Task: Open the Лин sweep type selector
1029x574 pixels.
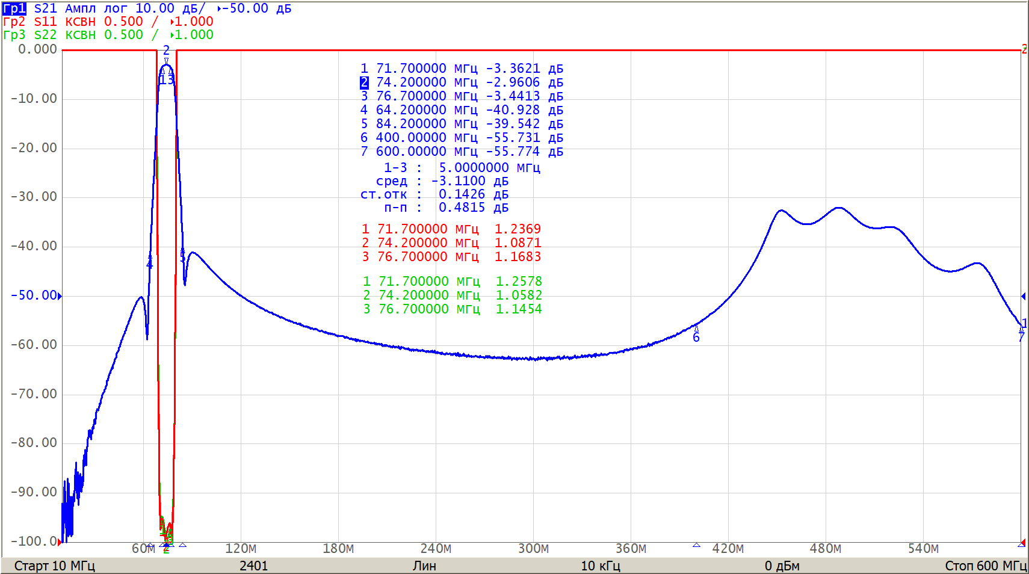Action: point(424,566)
